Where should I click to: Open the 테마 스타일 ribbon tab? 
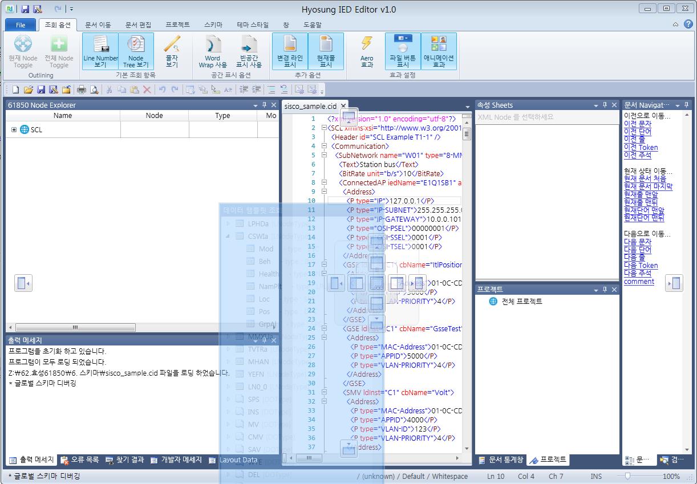pos(253,25)
